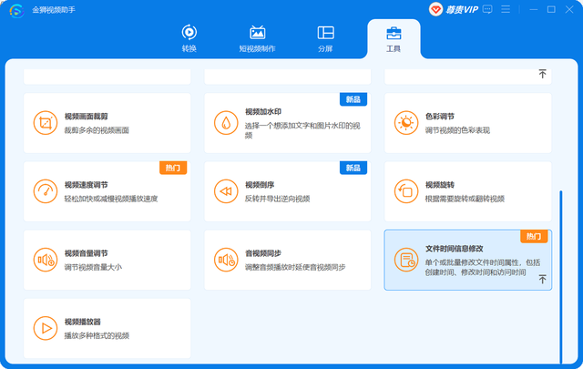Open 视频旋转 tool title
The image size is (583, 369).
click(x=440, y=185)
